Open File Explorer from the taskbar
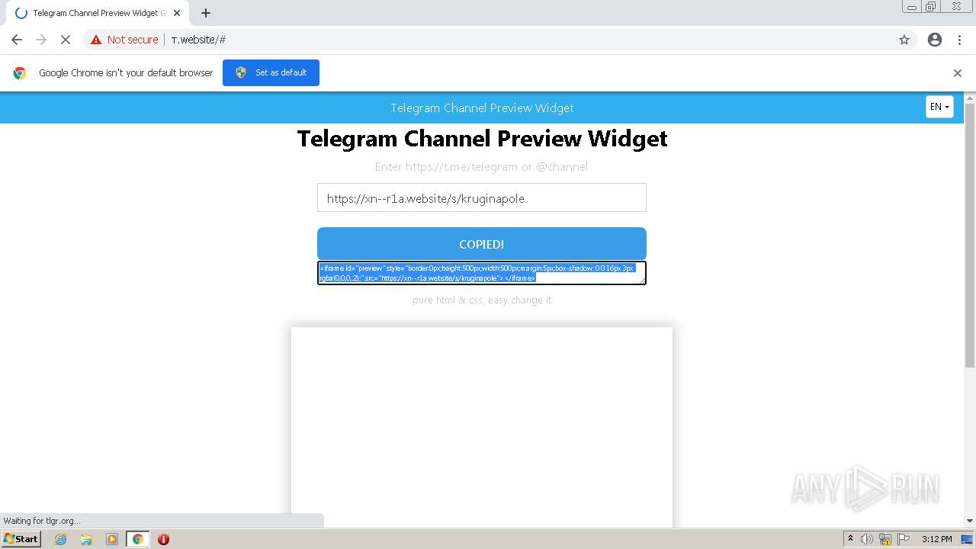This screenshot has height=549, width=976. [86, 539]
